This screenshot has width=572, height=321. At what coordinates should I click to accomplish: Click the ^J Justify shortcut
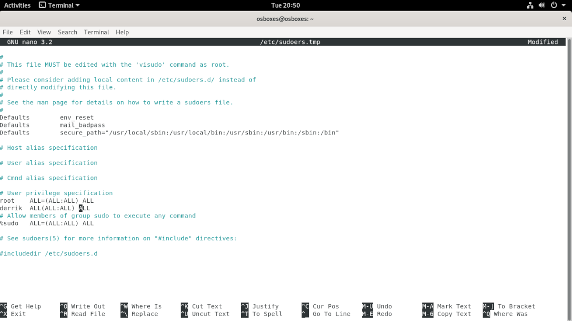[x=260, y=306]
